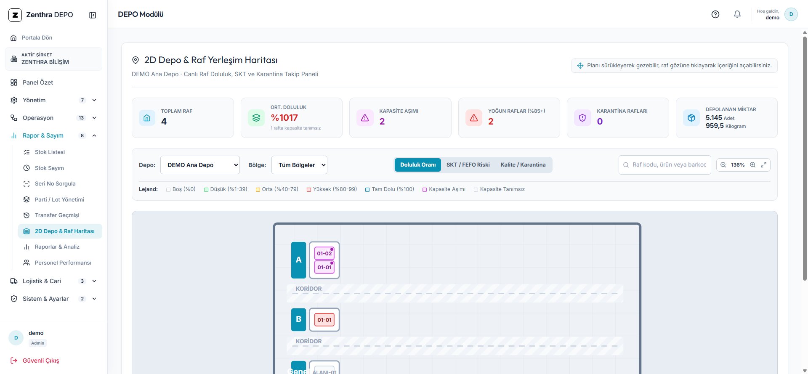Expand the Sistem & Ayarlar section
Viewport: 808px width, 374px height.
tap(53, 299)
